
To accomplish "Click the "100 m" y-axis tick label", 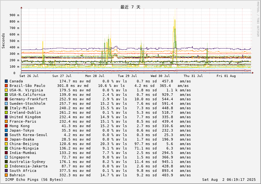I will tap(14, 67).
